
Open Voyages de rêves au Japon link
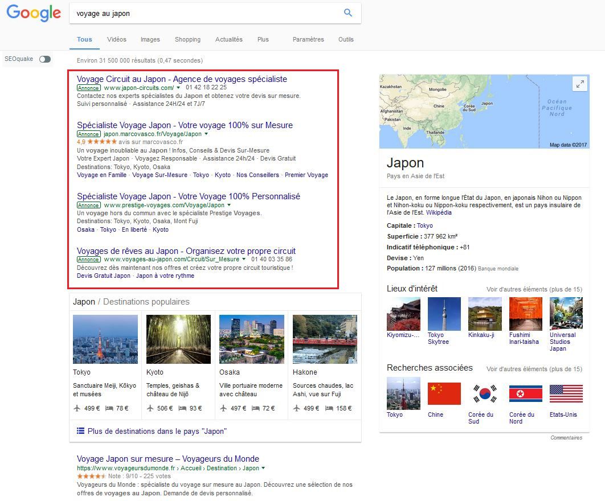pyautogui.click(x=186, y=251)
